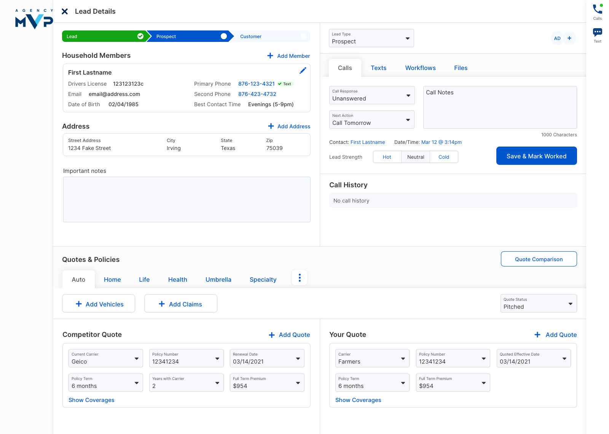This screenshot has width=609, height=434.
Task: Click the green Text verified badge
Action: [x=285, y=84]
